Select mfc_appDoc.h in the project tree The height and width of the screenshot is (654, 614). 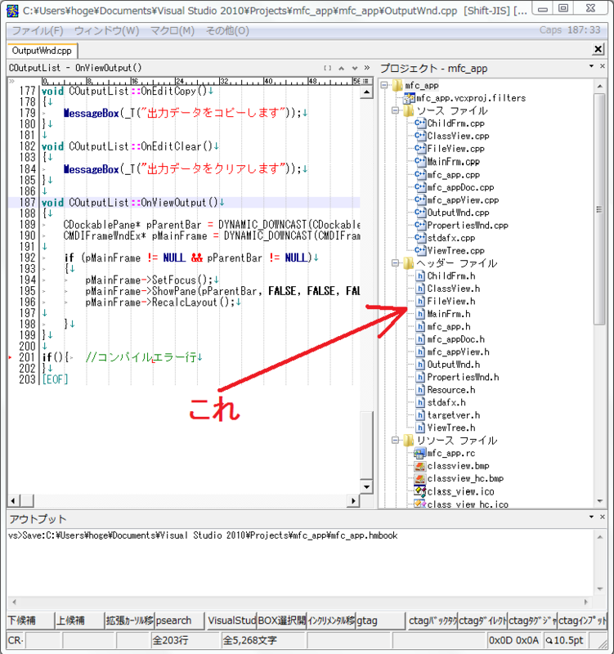coord(456,339)
